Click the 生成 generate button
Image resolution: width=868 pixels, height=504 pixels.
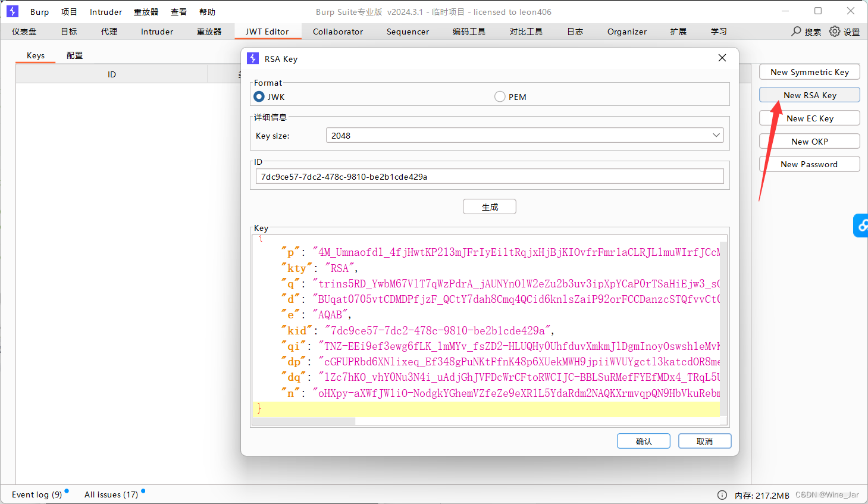tap(490, 206)
